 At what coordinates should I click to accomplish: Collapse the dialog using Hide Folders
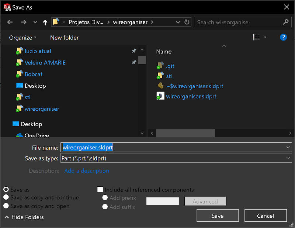click(x=24, y=217)
